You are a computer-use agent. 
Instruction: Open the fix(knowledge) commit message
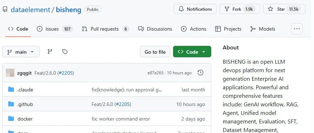click(127, 90)
